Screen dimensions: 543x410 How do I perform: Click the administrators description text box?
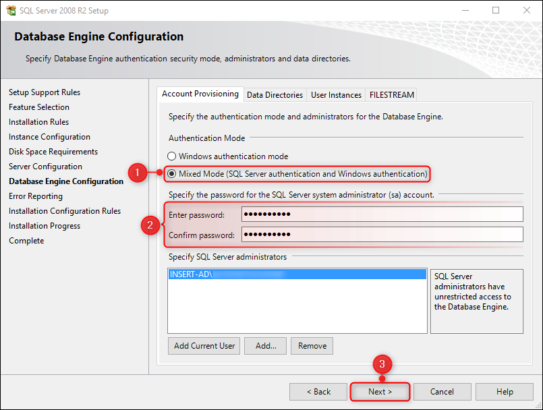coord(476,301)
